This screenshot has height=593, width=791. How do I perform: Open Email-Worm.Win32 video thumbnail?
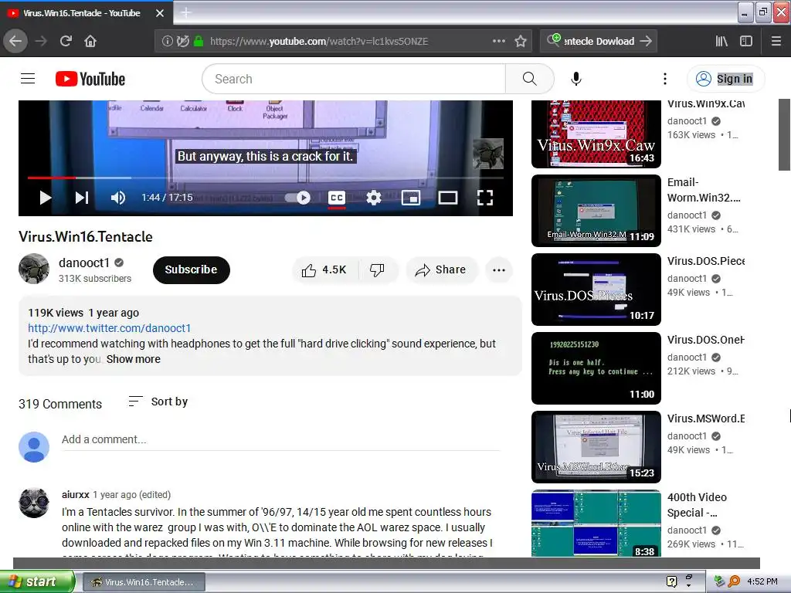tap(596, 210)
